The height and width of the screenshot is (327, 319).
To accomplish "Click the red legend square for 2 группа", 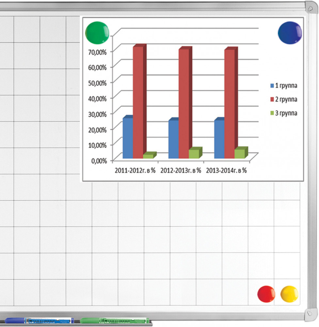I will pyautogui.click(x=272, y=99).
